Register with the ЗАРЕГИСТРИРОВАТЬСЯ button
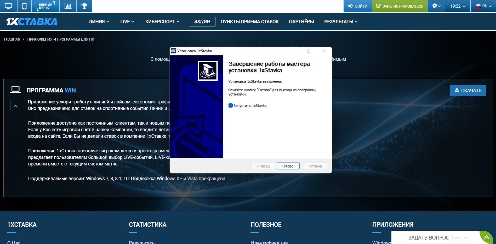 pos(400,6)
